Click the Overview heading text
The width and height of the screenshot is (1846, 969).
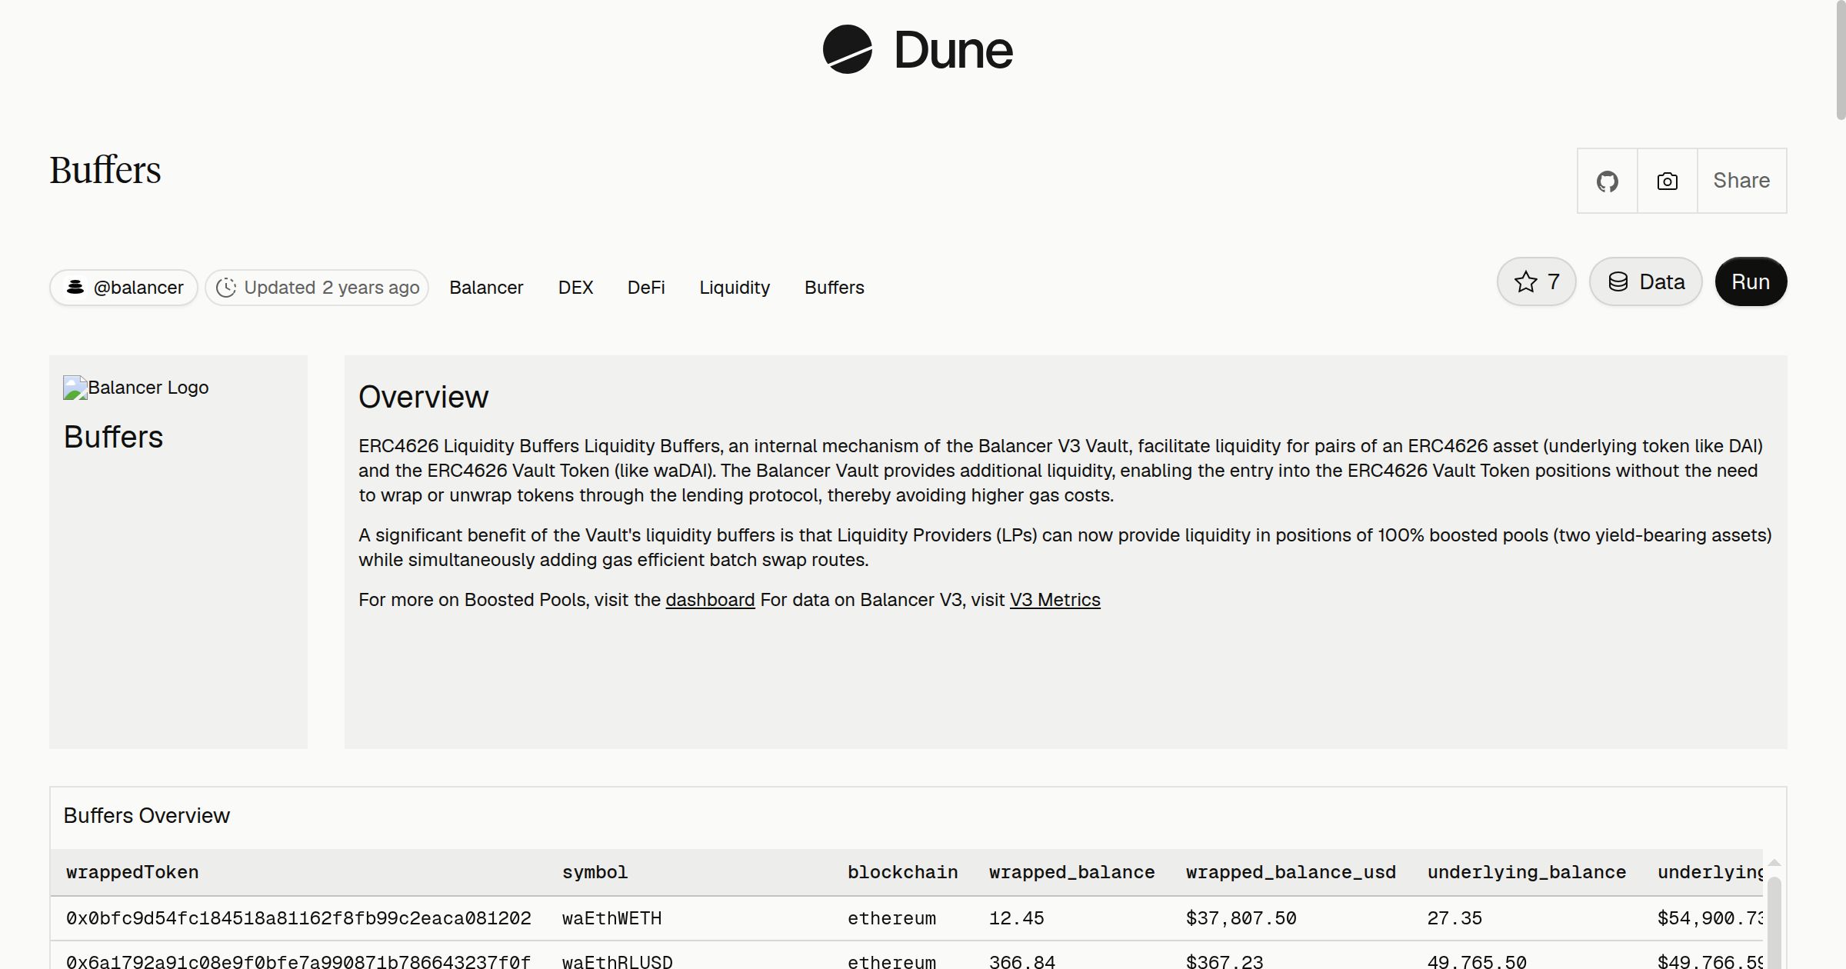pos(423,397)
